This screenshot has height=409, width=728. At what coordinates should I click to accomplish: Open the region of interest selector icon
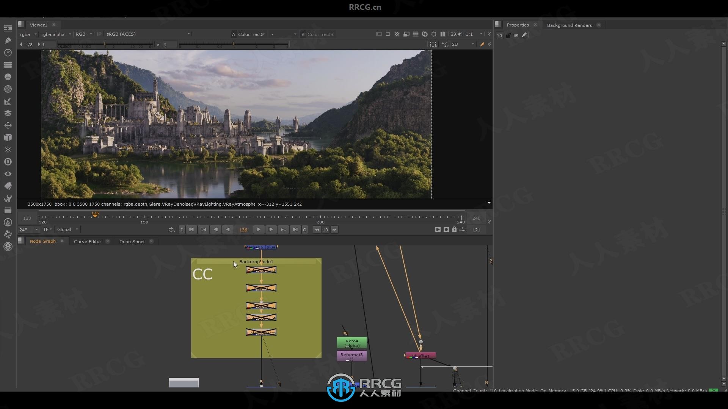click(x=433, y=44)
